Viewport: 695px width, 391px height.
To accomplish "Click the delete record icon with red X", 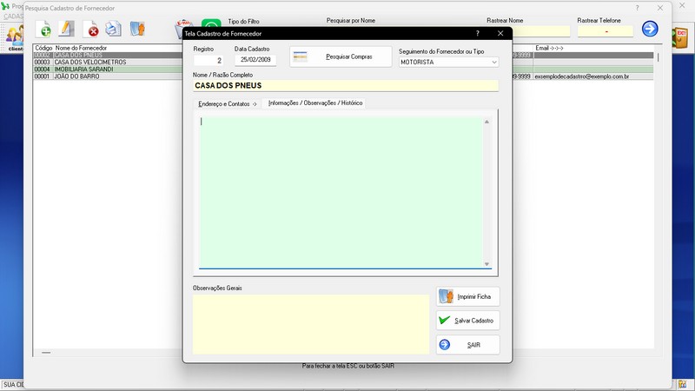I will pos(90,30).
